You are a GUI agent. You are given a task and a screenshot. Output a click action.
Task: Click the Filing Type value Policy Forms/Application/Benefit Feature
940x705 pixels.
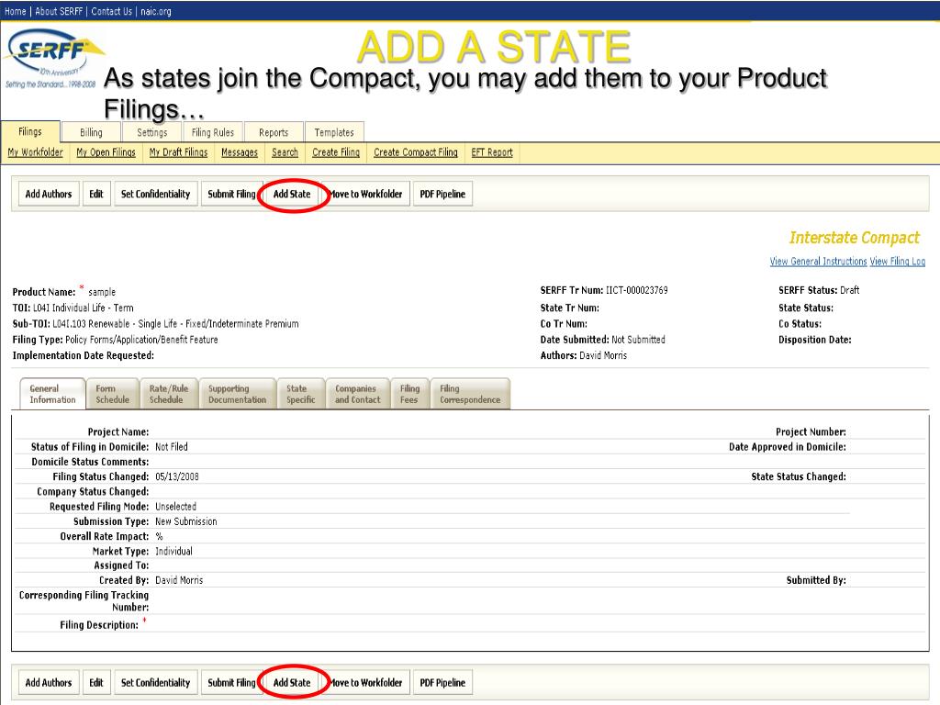pyautogui.click(x=141, y=340)
